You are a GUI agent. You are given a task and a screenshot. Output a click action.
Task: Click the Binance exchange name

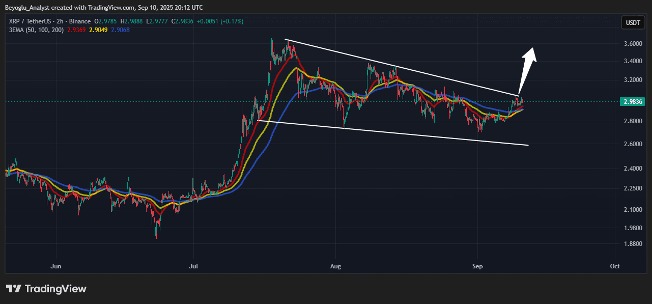click(79, 21)
